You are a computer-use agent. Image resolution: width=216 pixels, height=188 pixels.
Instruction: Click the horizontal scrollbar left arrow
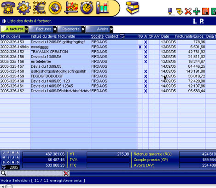(2, 187)
